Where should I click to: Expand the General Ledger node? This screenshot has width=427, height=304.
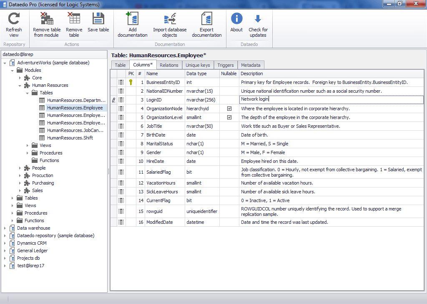(x=5, y=251)
